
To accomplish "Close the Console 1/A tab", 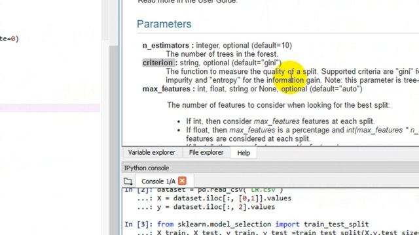I will [182, 181].
